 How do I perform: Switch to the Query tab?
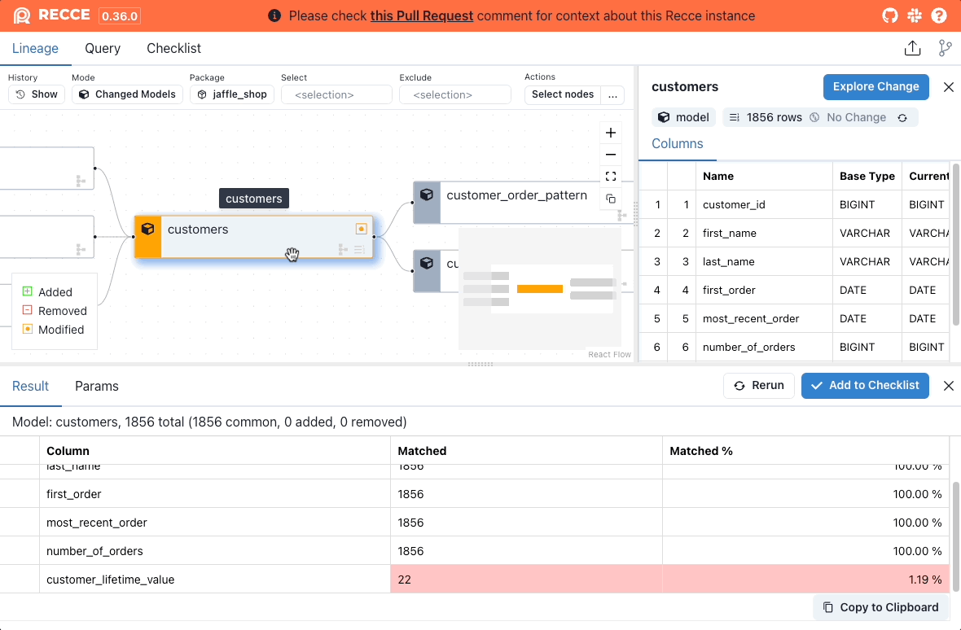(x=103, y=49)
